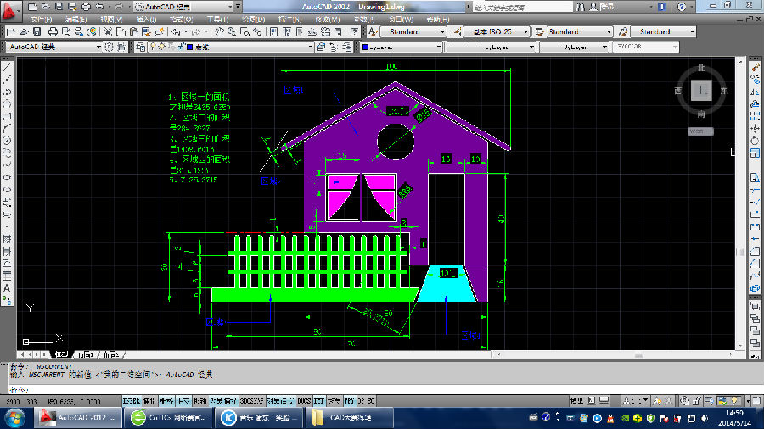This screenshot has height=429, width=764.
Task: Click the Print/Plot icon in standard toolbar
Action: pyautogui.click(x=52, y=31)
